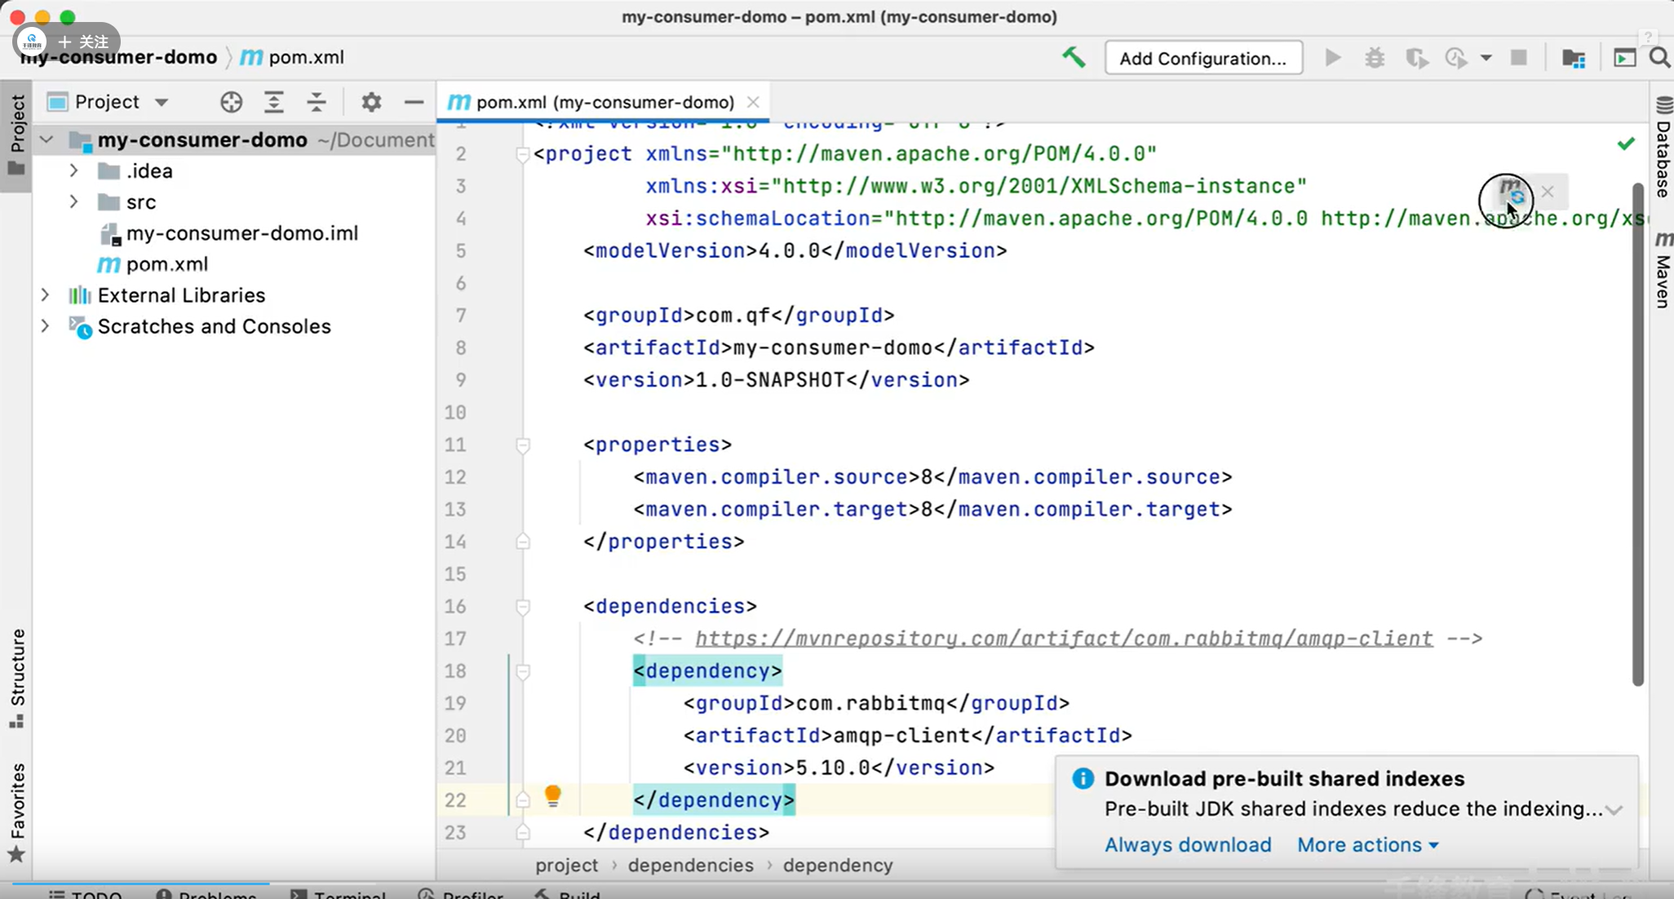This screenshot has height=899, width=1674.
Task: Click the Add Configuration button
Action: pos(1202,58)
